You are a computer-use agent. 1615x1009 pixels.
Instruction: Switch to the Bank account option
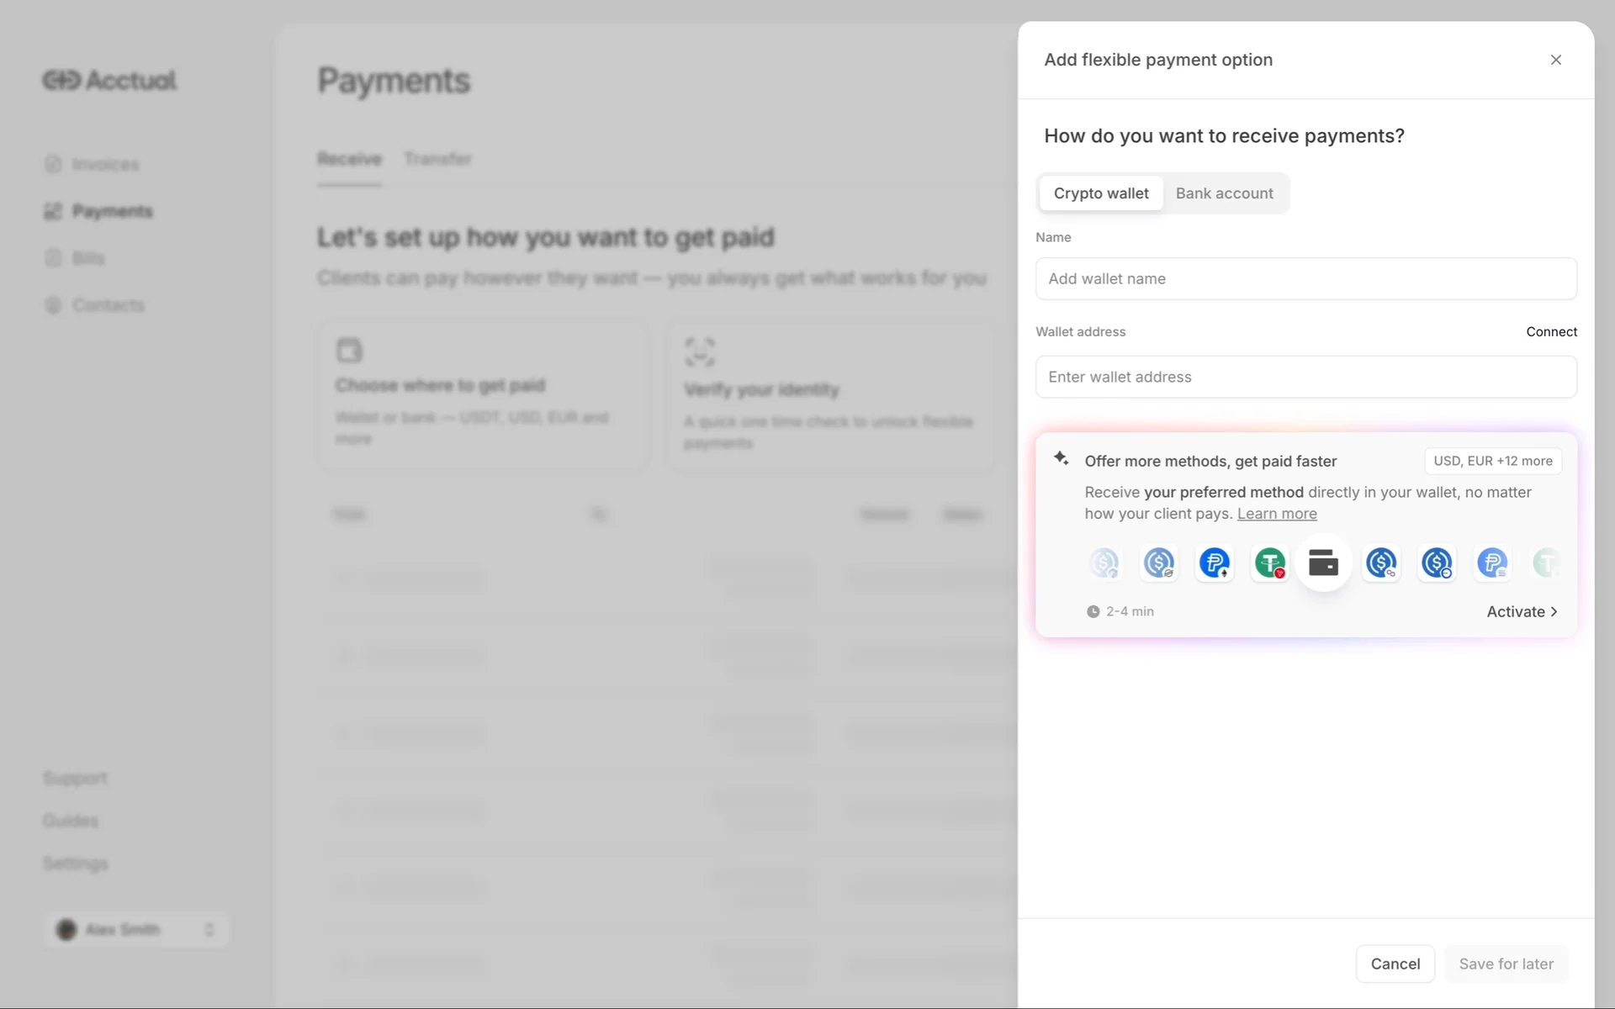(x=1224, y=193)
